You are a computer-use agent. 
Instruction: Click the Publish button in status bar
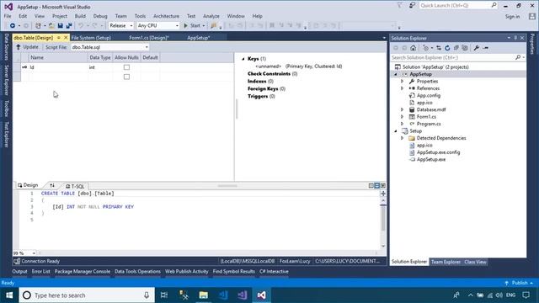519,283
